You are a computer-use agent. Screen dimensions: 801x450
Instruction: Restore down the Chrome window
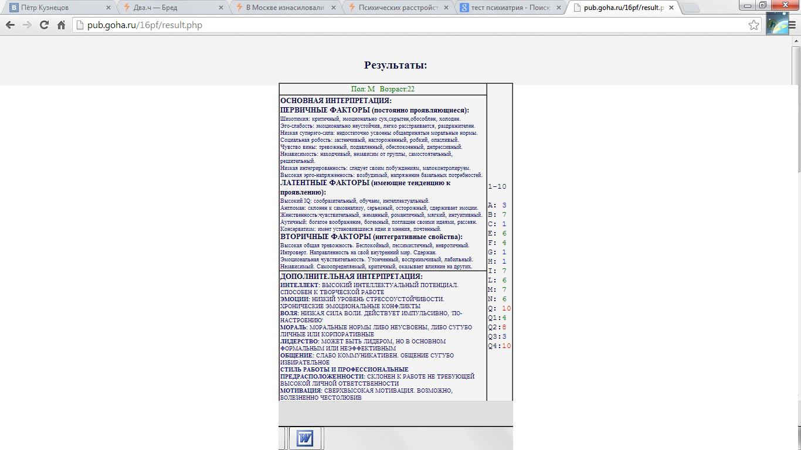(x=762, y=5)
